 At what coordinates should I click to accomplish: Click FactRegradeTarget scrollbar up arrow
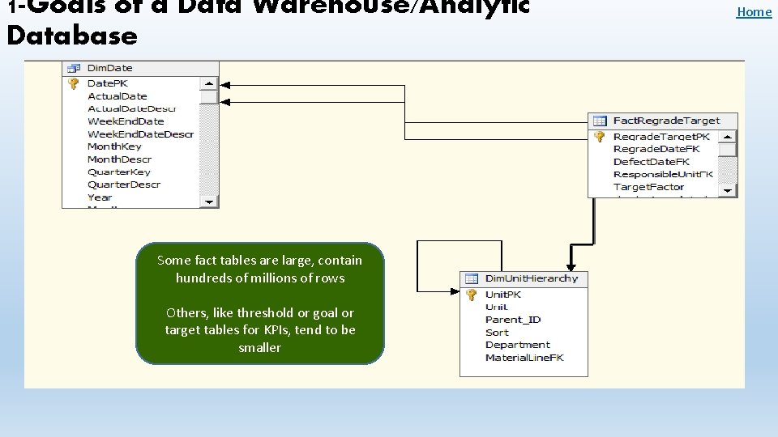click(x=728, y=136)
